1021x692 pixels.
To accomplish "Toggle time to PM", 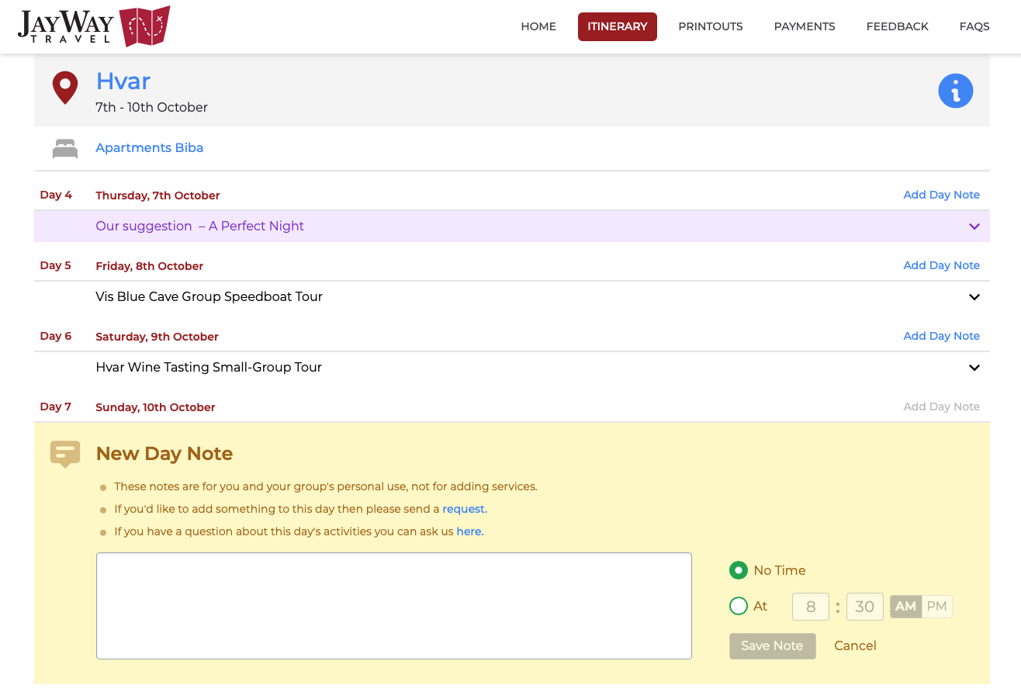I will pyautogui.click(x=937, y=607).
